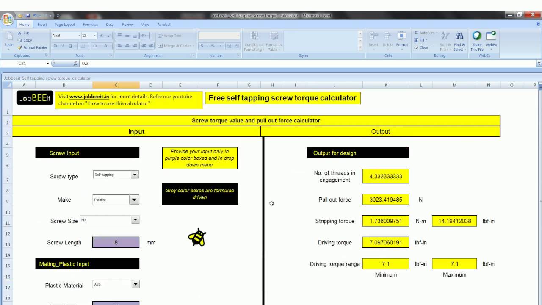Open the Screw Size M3 dropdown
Viewport: 542px width, 305px height.
(x=135, y=219)
